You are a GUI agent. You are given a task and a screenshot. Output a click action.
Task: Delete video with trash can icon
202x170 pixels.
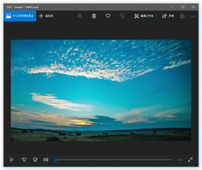click(94, 16)
